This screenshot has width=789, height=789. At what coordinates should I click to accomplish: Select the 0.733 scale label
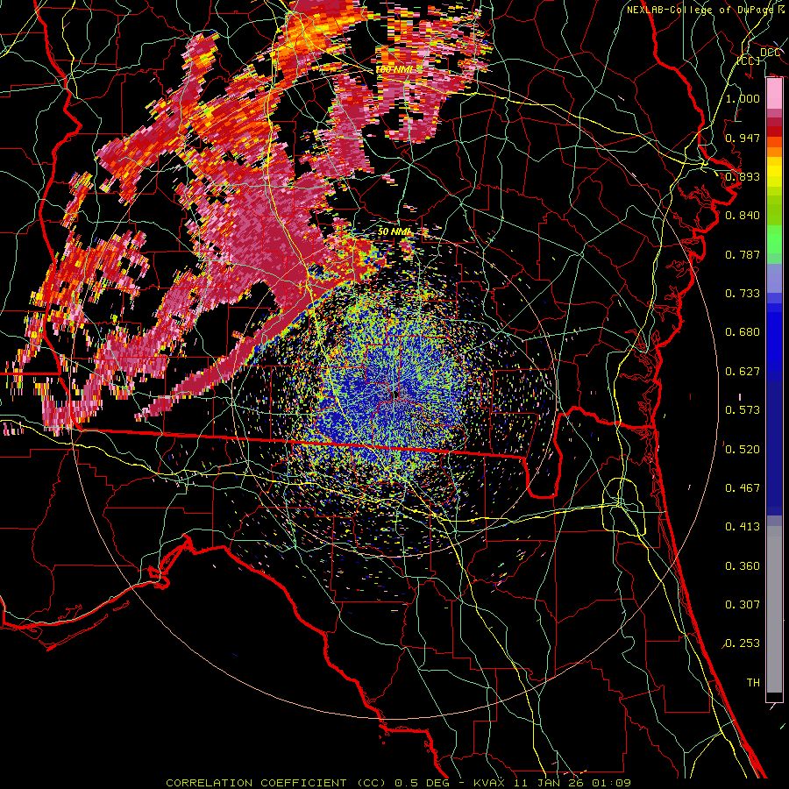point(743,294)
